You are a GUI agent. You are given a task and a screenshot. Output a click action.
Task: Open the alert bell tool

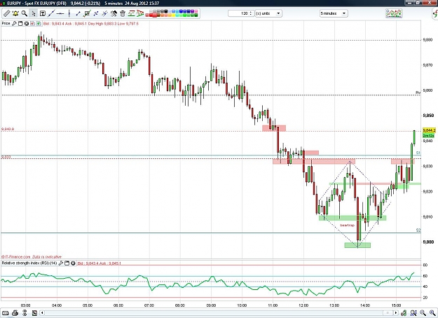pyautogui.click(x=15, y=13)
